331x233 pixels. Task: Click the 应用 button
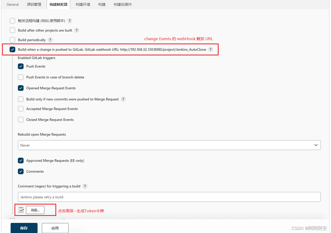click(x=55, y=228)
